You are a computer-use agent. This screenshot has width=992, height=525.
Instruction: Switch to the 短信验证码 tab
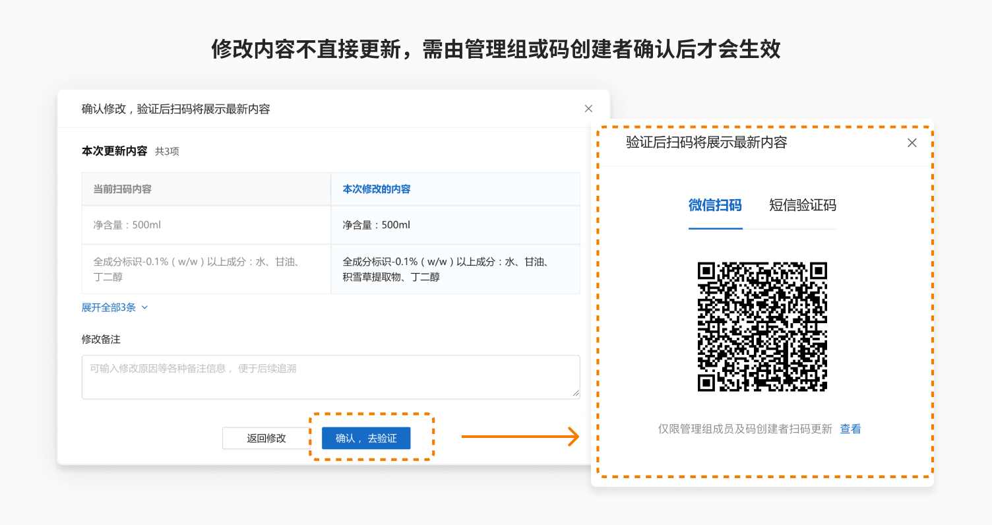(x=802, y=205)
